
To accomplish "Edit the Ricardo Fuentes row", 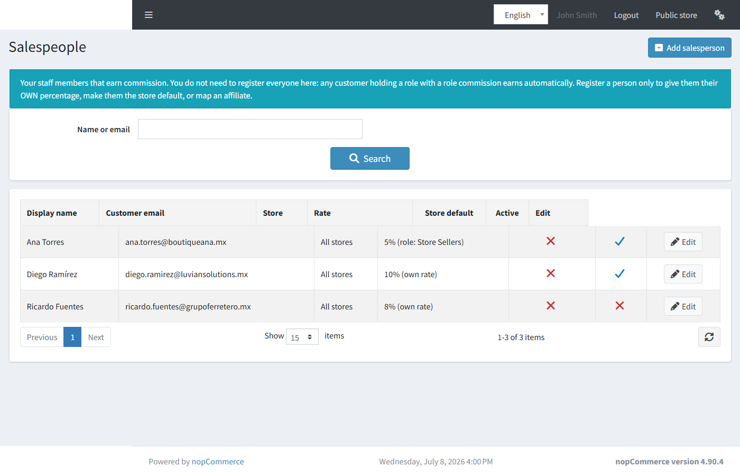I will click(683, 306).
